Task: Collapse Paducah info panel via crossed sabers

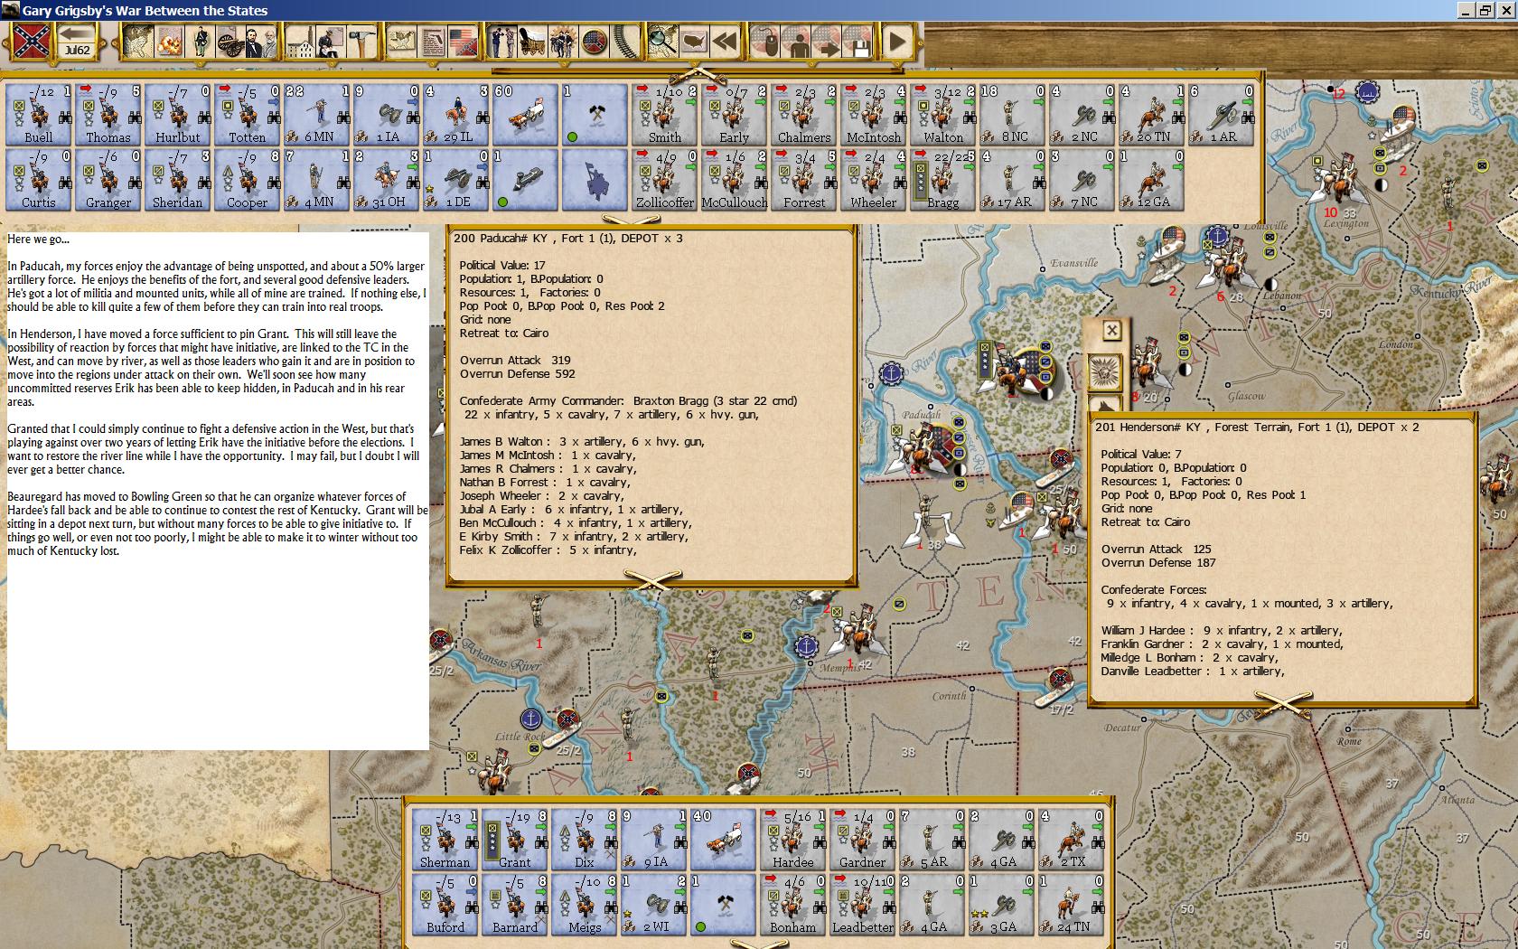Action: pyautogui.click(x=651, y=579)
